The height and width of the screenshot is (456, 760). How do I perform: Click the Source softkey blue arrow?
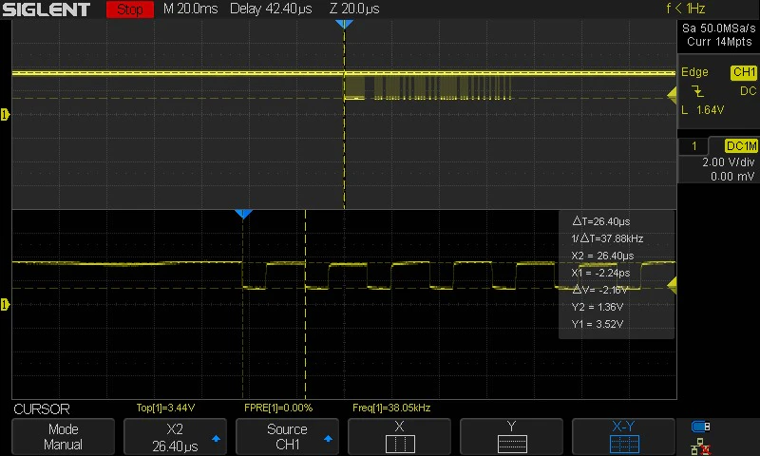(328, 439)
